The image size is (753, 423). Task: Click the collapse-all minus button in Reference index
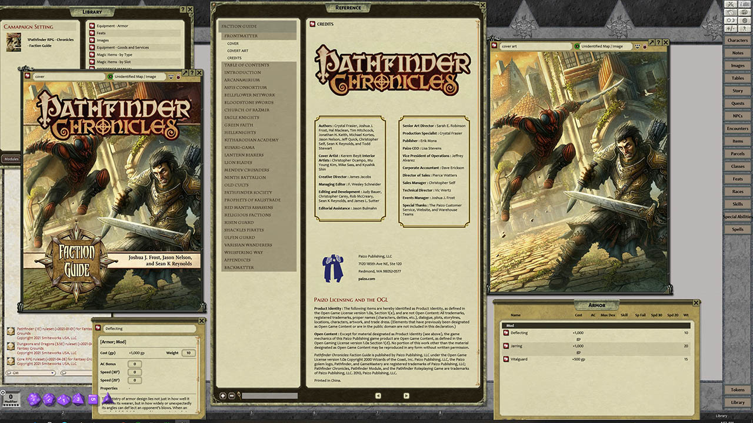231,396
